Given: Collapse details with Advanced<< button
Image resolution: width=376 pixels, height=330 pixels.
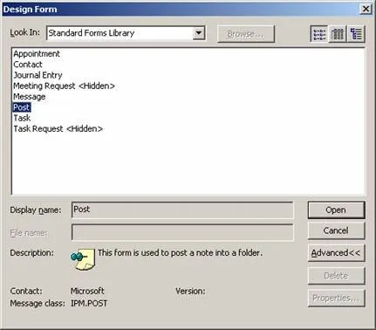Looking at the screenshot, I should (336, 253).
